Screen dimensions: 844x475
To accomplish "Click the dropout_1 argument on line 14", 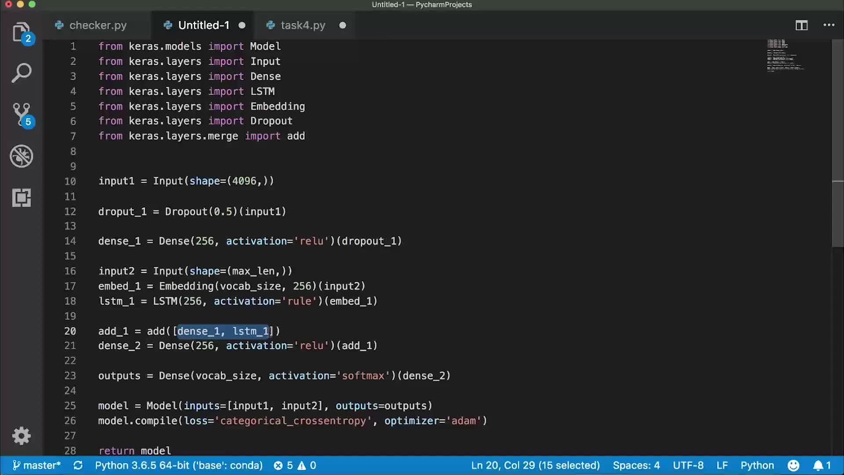I will 369,241.
